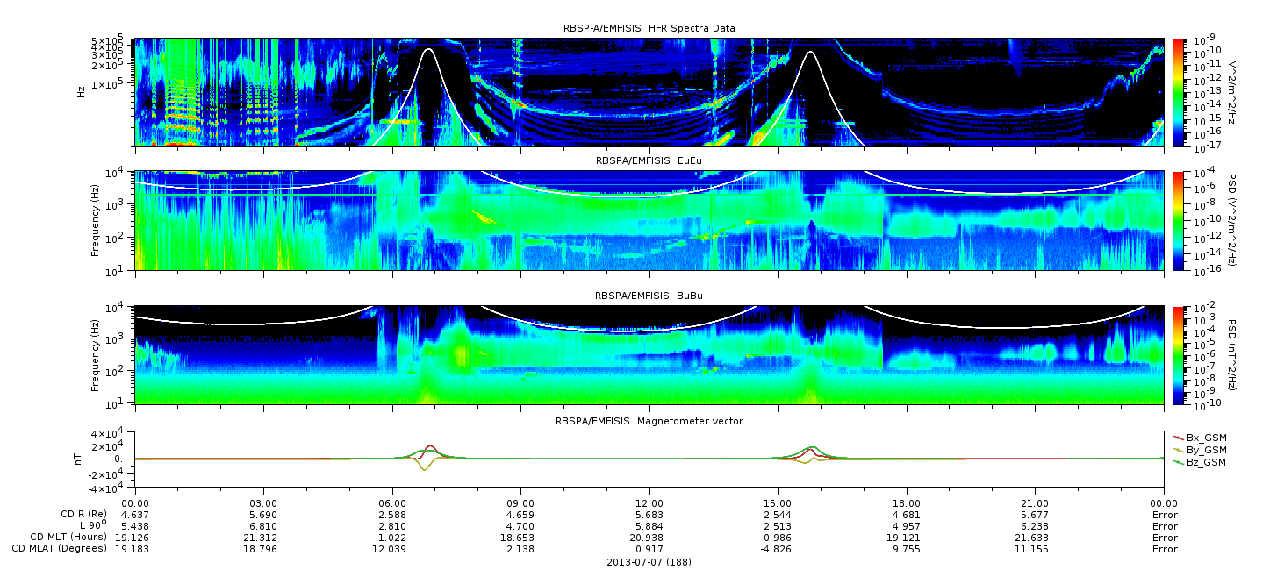Click the 06:00 time axis label
The width and height of the screenshot is (1270, 577).
(392, 503)
